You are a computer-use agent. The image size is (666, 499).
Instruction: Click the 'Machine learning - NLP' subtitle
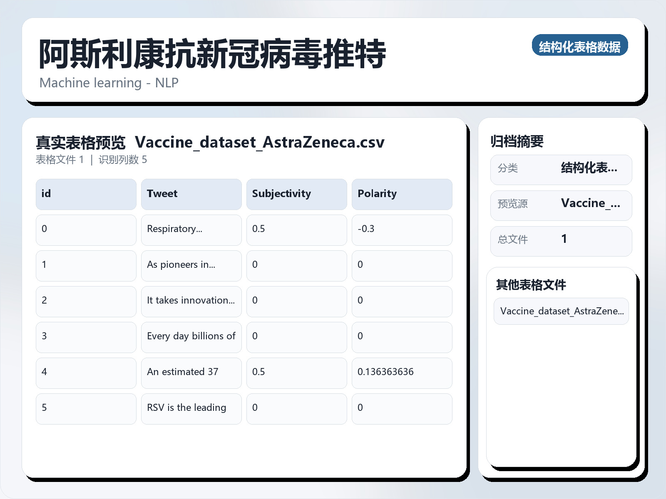click(x=109, y=83)
